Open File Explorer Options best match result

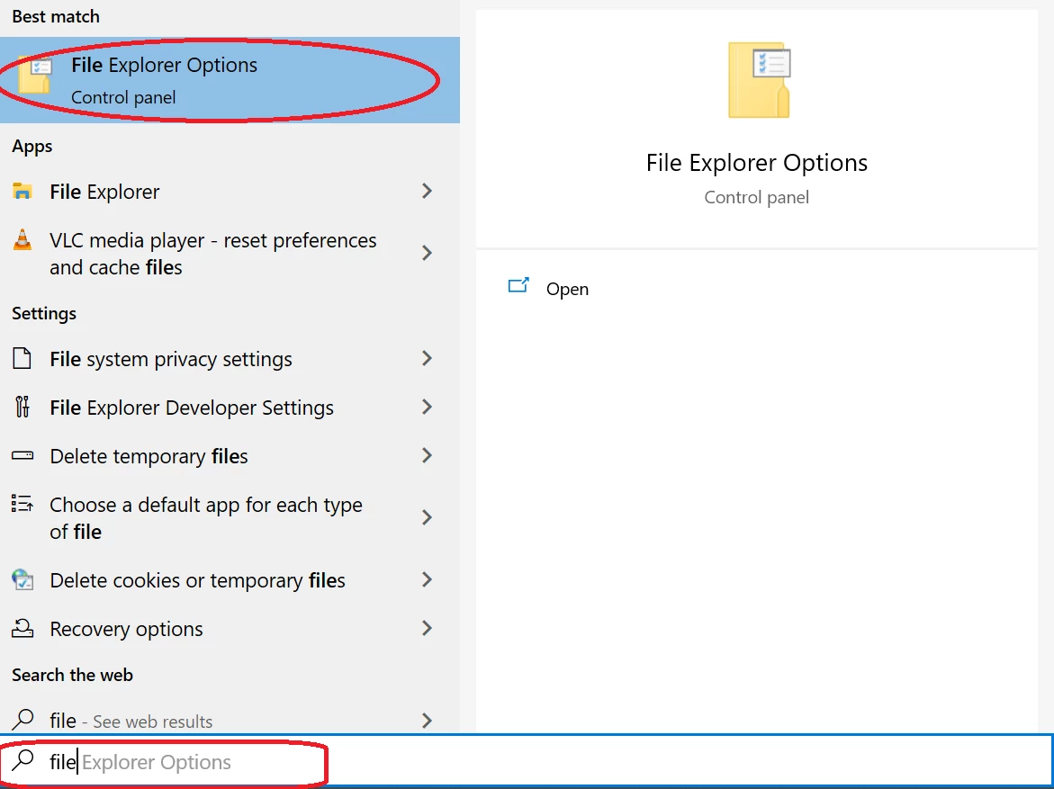(x=230, y=80)
